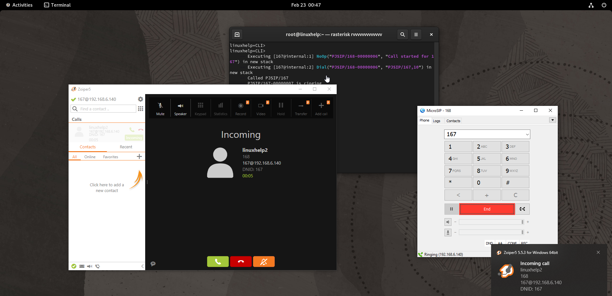Reject the incoming call with red button

[241, 262]
